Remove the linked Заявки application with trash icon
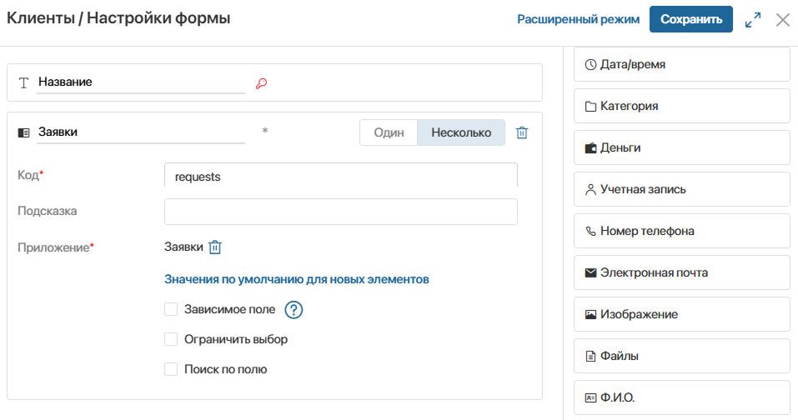 [215, 247]
